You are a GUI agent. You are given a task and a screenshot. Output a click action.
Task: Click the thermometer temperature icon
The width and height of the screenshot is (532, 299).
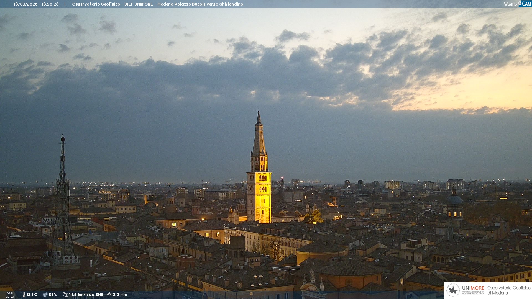[24, 295]
